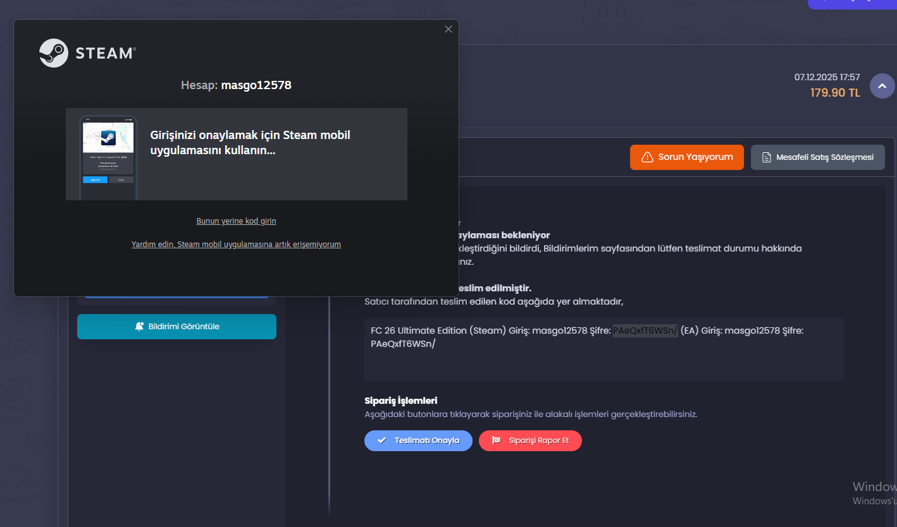Screen dimensions: 897x527
Task: Collapse the order with the chevron-up button
Action: click(882, 86)
